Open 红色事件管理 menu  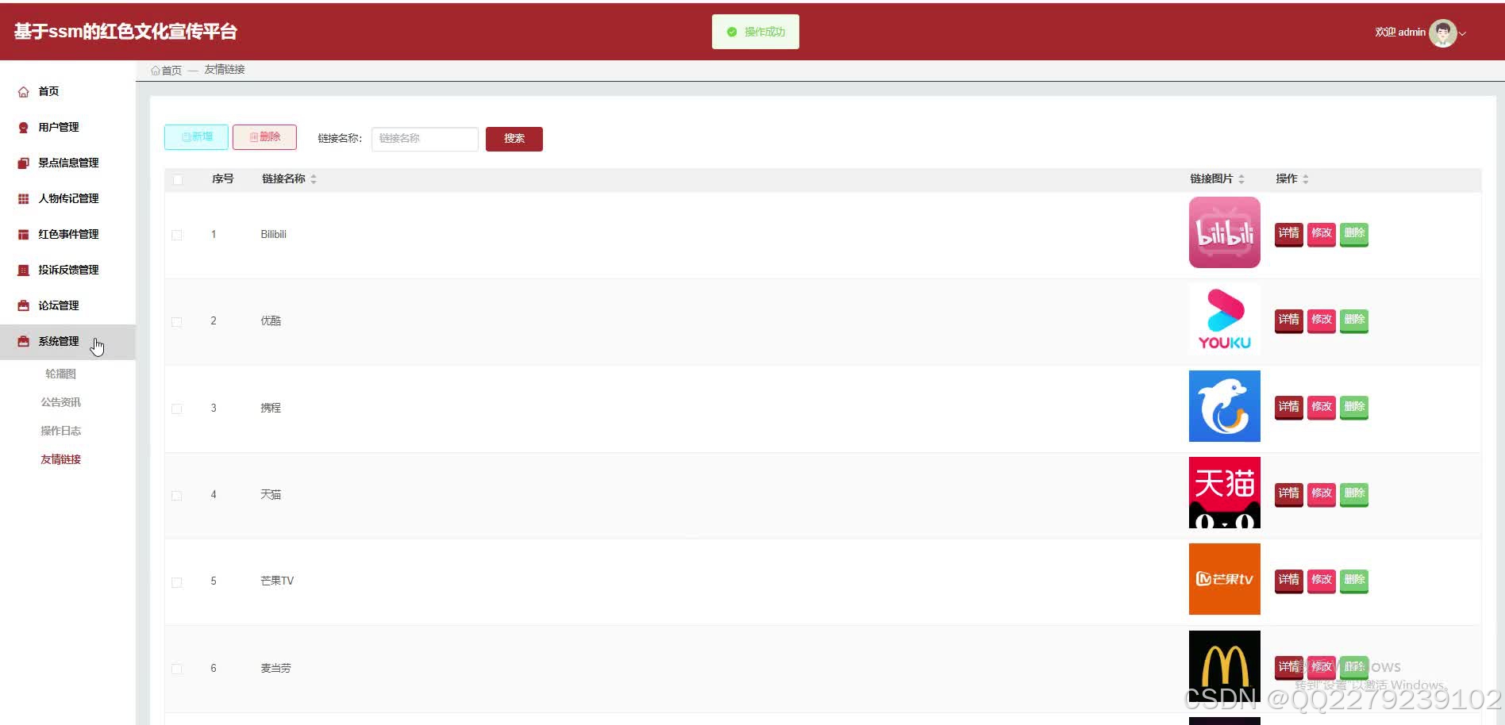67,235
